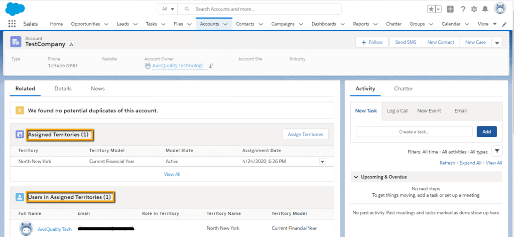Collapse the Upcoming & Overdue section

pos(356,177)
